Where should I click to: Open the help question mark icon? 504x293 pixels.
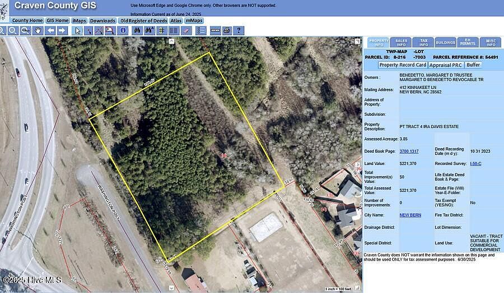tap(239, 31)
